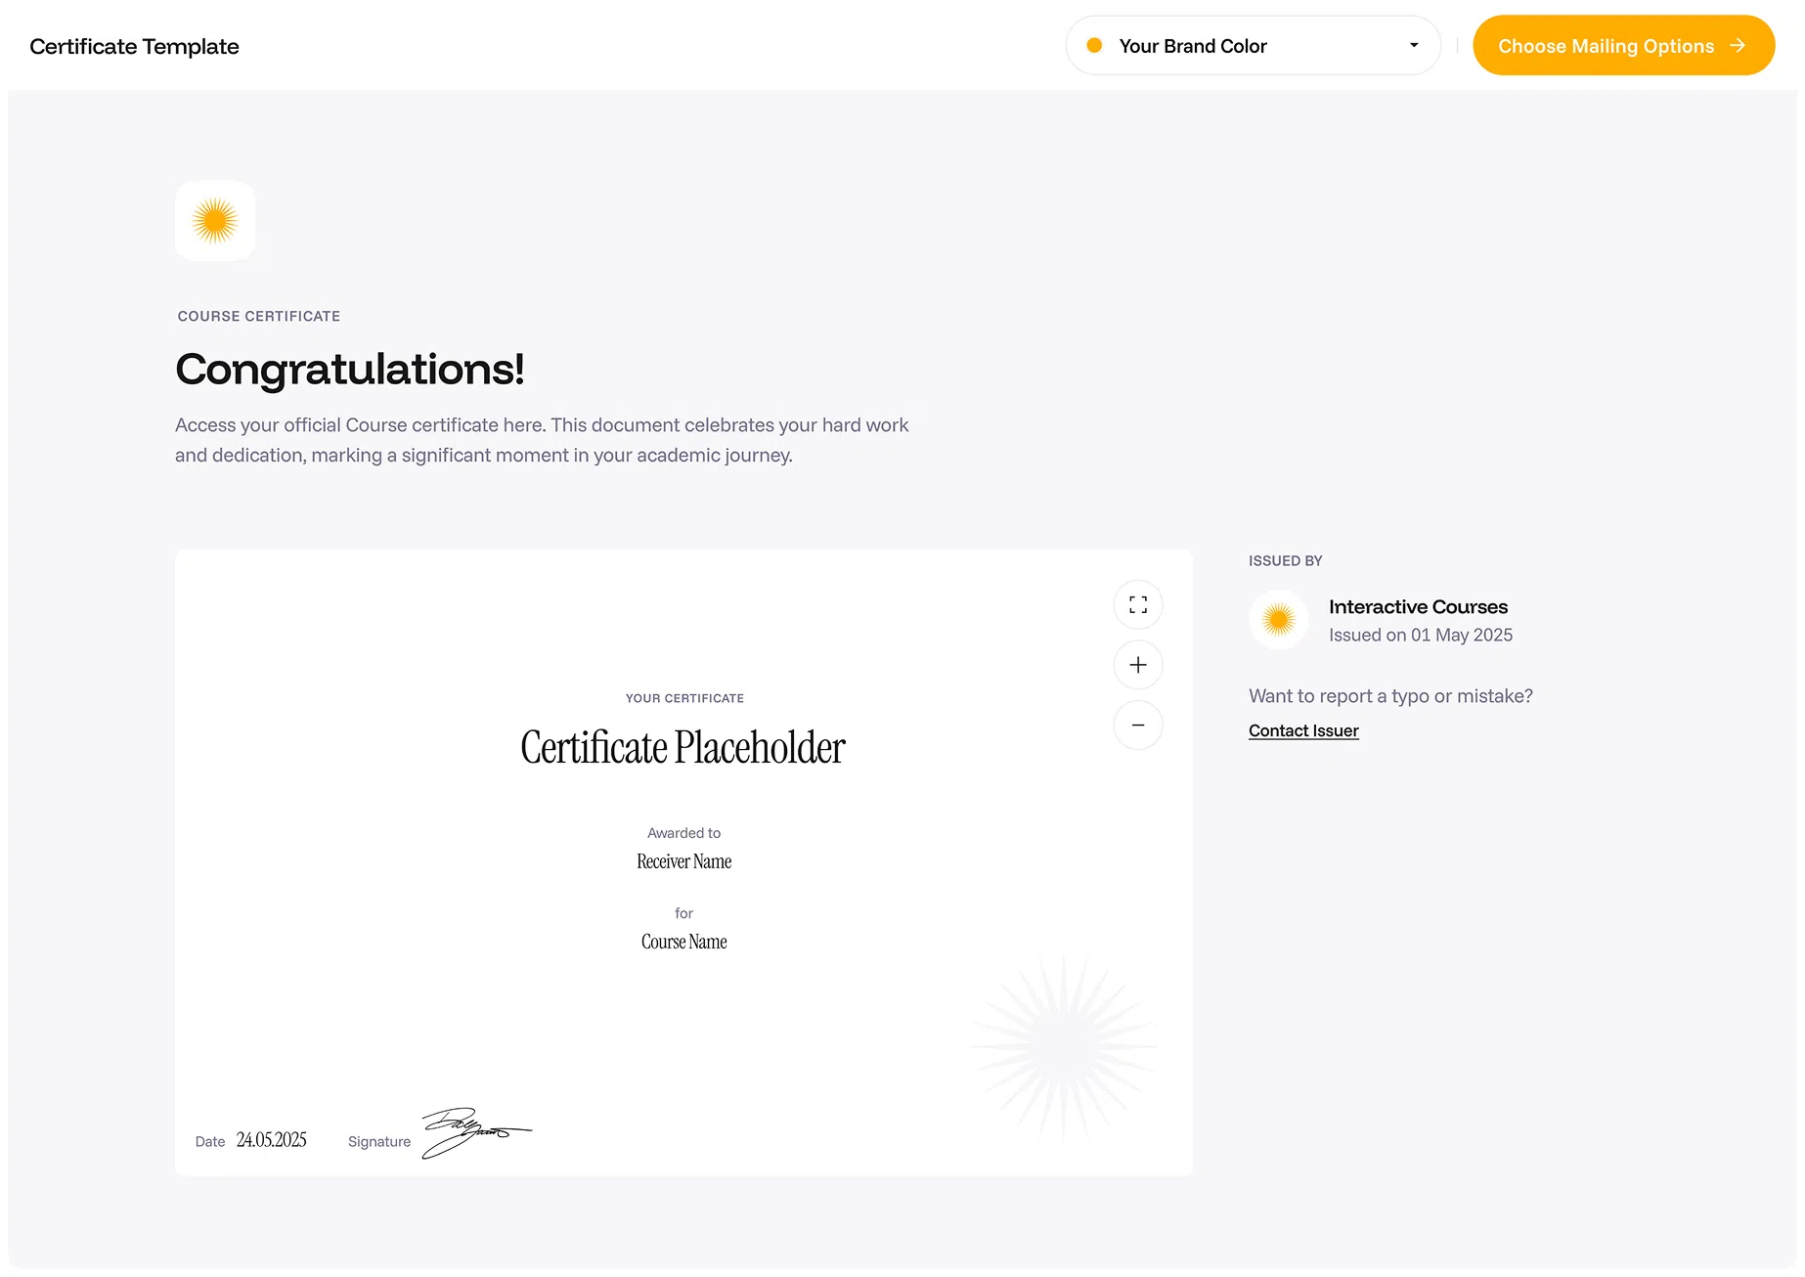Viewport: 1805px width, 1277px height.
Task: Expand the certificate to fullscreen
Action: (x=1138, y=605)
